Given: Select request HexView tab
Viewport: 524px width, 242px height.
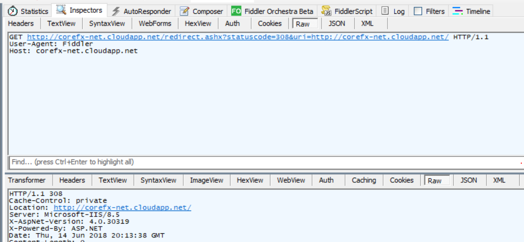Looking at the screenshot, I should pyautogui.click(x=198, y=23).
